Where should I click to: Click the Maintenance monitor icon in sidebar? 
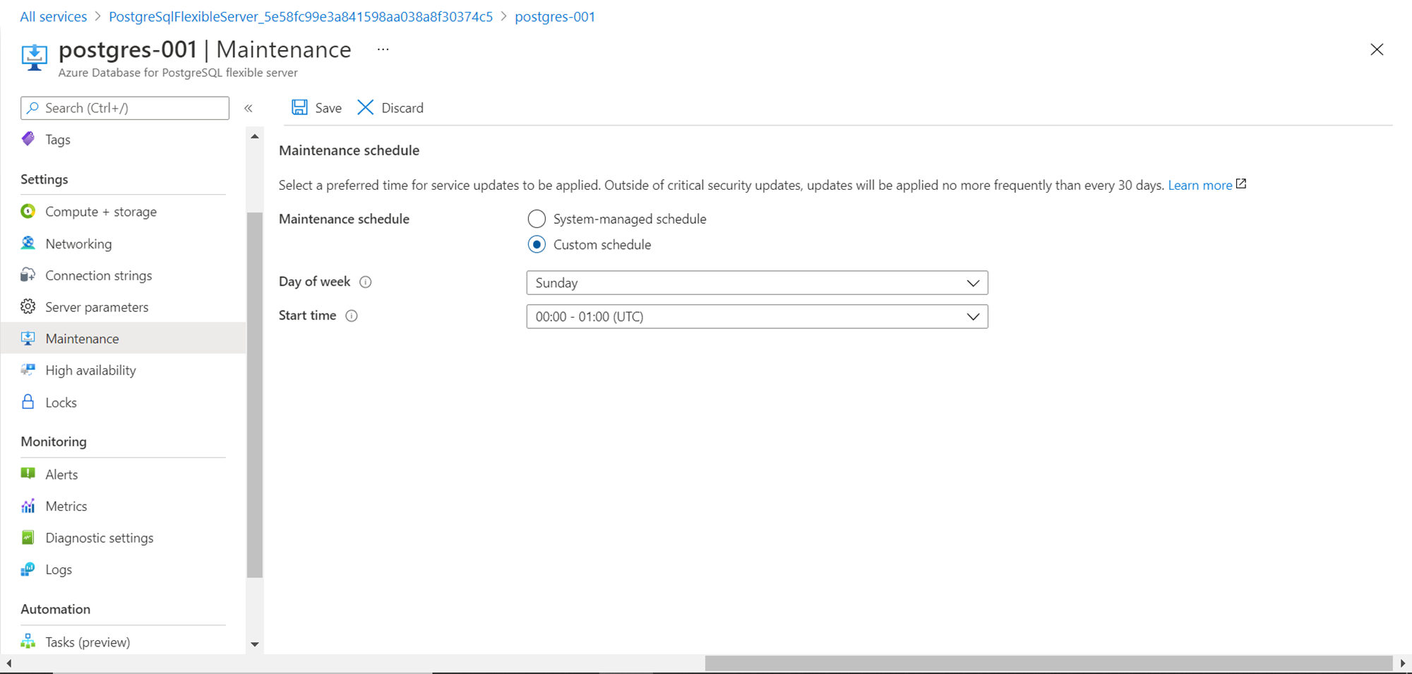coord(28,338)
